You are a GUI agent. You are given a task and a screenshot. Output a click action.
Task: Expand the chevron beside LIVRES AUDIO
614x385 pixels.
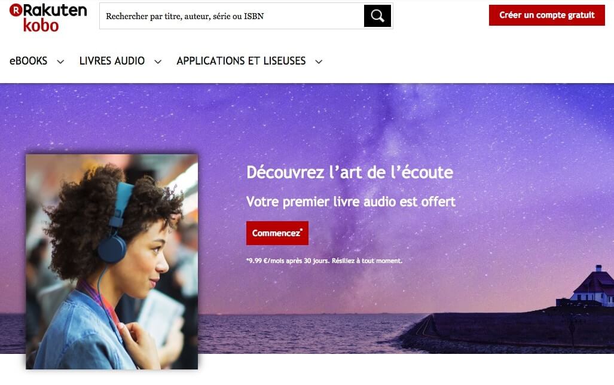(158, 62)
